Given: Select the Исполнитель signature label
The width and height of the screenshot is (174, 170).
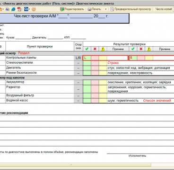Looking at the screenshot, I should (137, 156).
